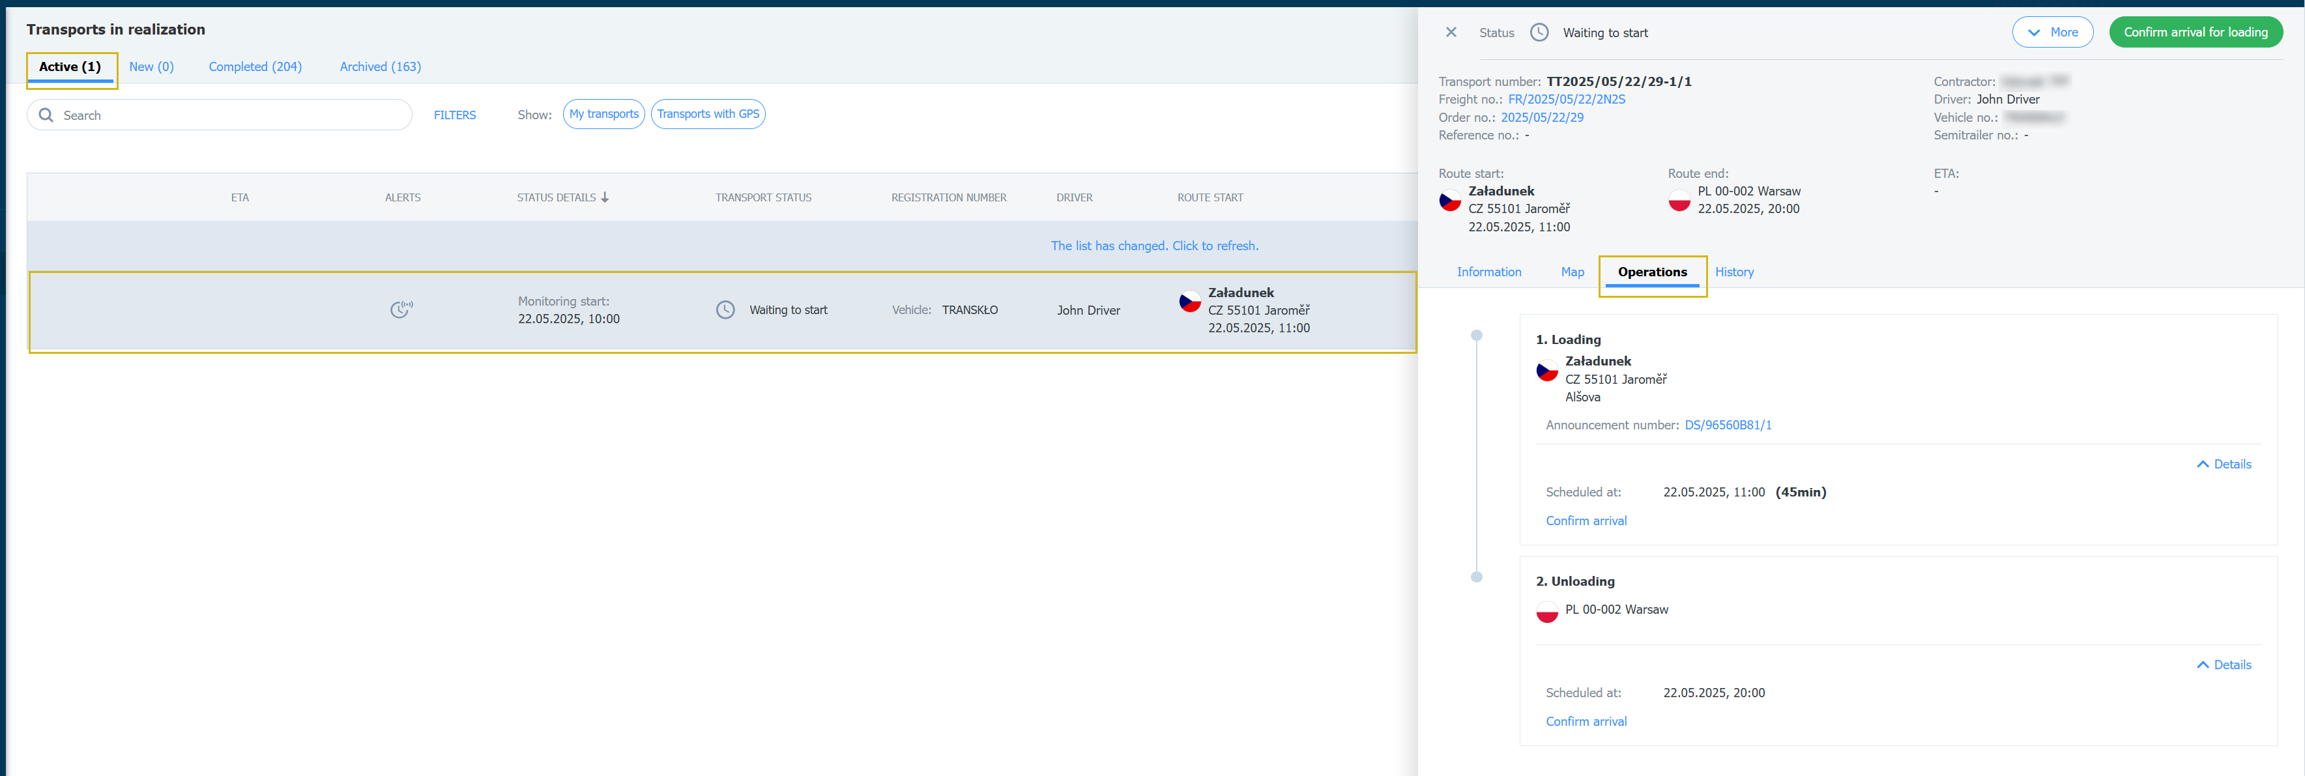Click the list has changed refresh link

(x=1154, y=246)
